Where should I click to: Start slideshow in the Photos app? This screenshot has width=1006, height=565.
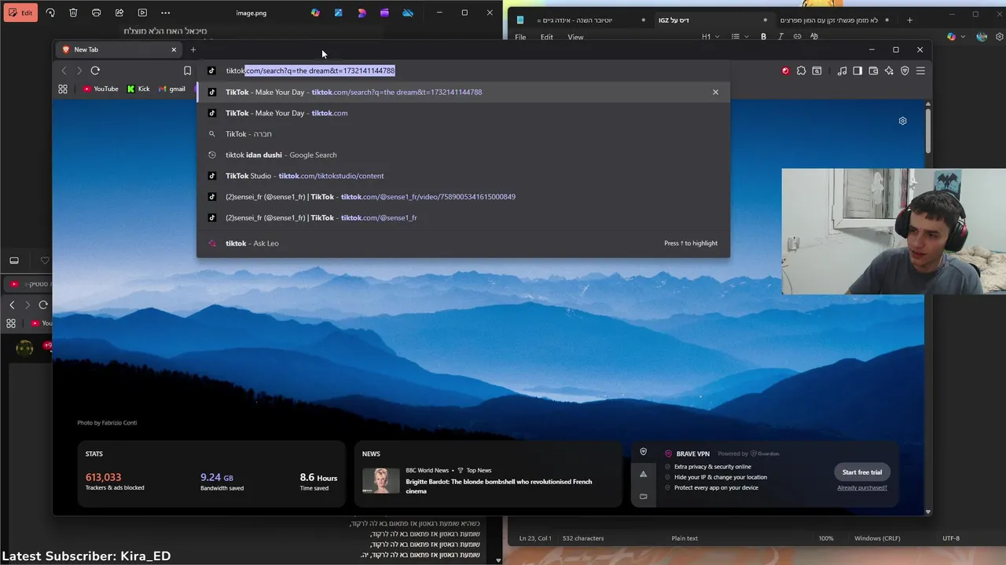[142, 13]
